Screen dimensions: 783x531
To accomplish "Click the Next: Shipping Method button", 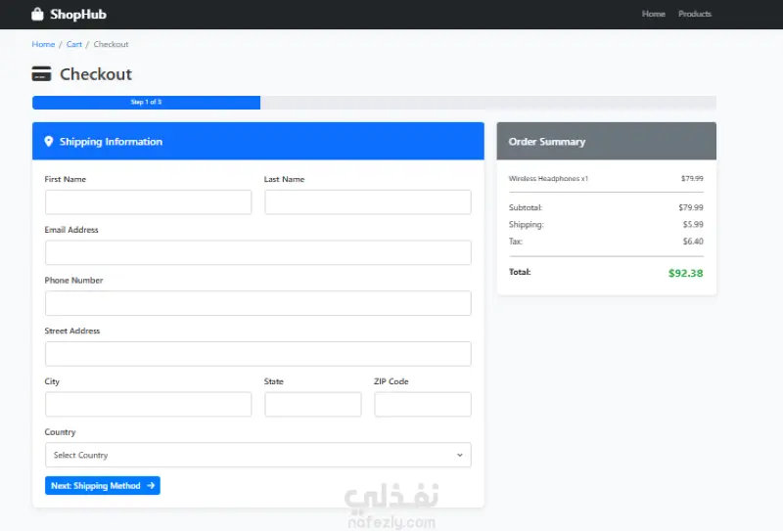I will pos(103,486).
